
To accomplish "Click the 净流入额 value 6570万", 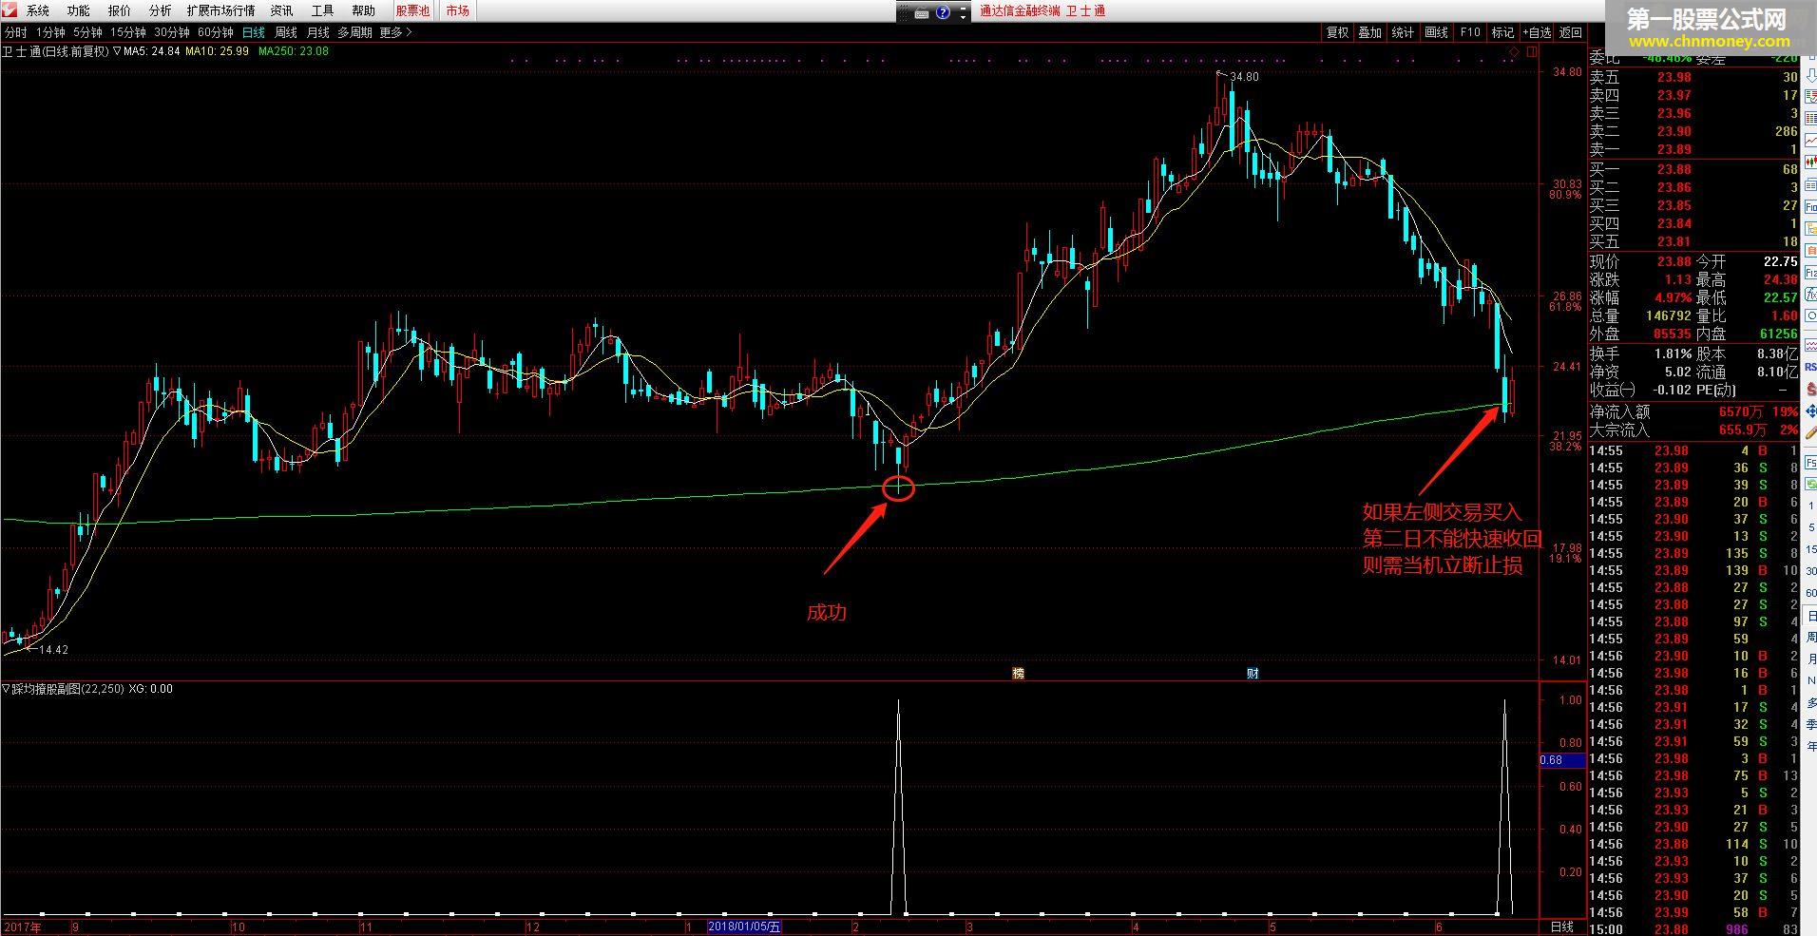I will click(1740, 412).
